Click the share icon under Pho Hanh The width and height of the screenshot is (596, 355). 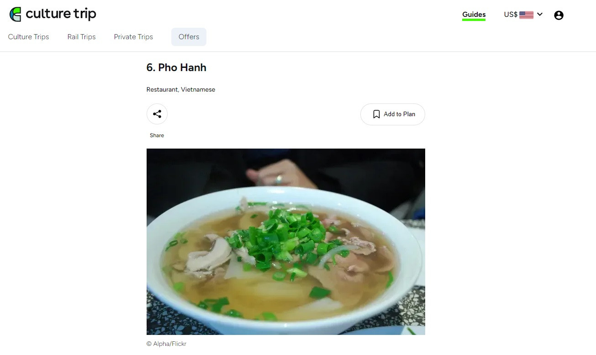click(157, 114)
